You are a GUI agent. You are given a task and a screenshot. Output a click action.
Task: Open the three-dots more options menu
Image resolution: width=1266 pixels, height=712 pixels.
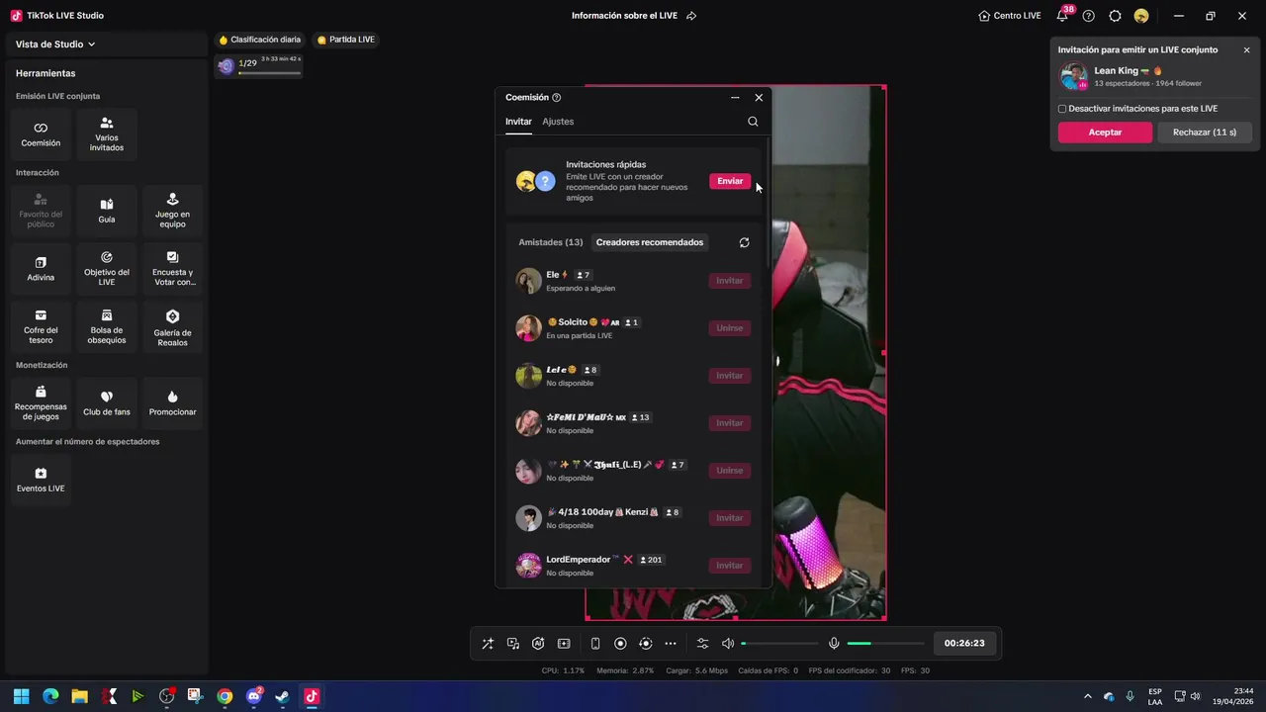click(x=671, y=643)
